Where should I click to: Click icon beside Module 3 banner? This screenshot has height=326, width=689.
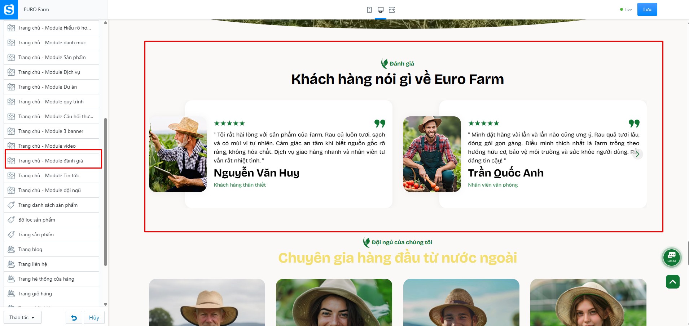point(11,131)
